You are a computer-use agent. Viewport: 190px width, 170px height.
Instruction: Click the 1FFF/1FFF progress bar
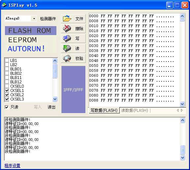click(x=73, y=90)
